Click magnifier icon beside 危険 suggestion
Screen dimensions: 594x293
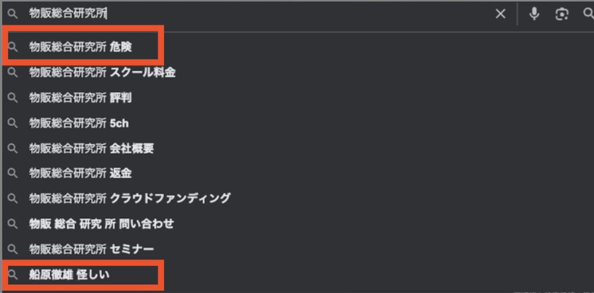[12, 48]
